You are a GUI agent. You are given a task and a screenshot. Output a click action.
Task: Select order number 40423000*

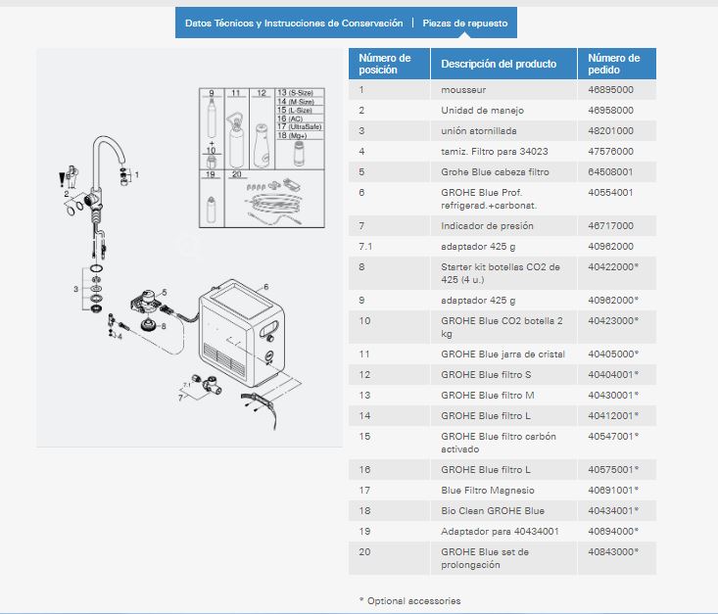tap(612, 321)
